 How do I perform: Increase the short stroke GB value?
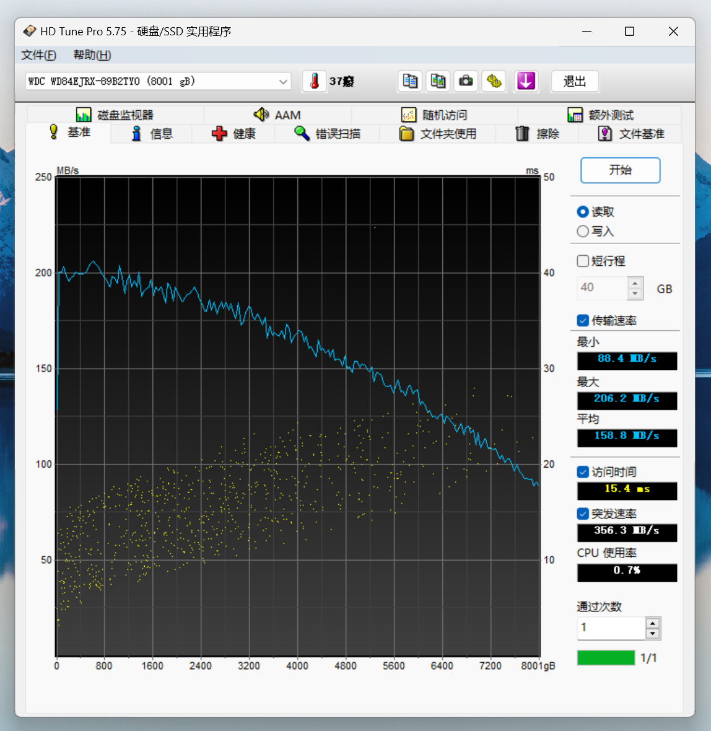635,283
